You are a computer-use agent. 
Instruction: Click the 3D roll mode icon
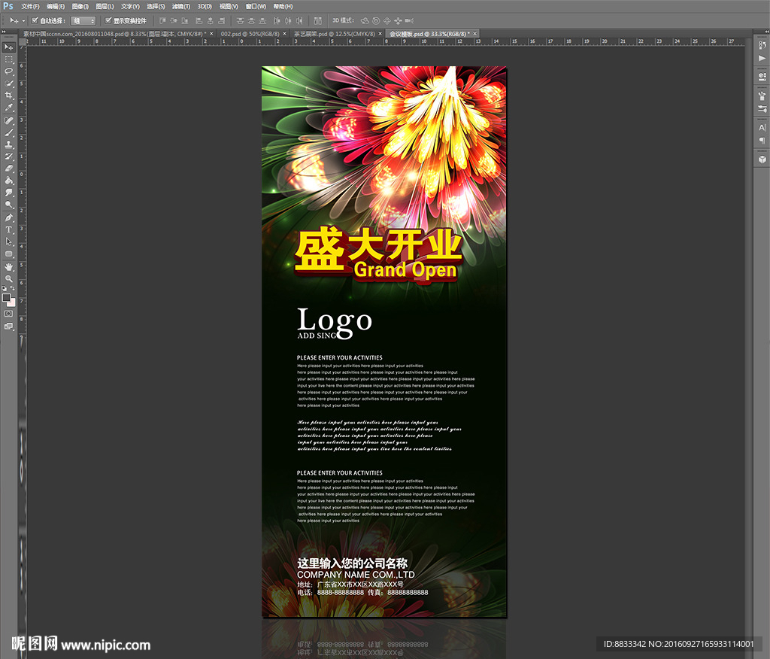click(x=376, y=20)
